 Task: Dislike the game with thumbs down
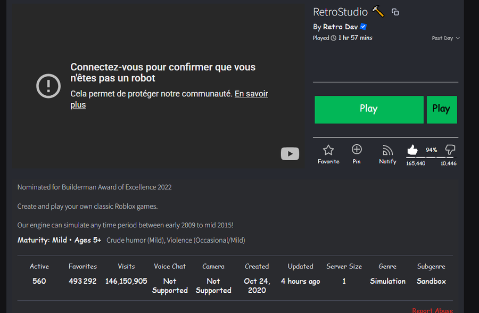point(450,150)
